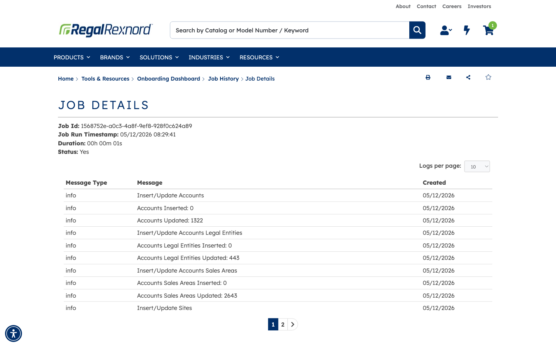Viewport: 556px width, 347px height.
Task: Expand the Industries menu
Action: click(x=209, y=57)
